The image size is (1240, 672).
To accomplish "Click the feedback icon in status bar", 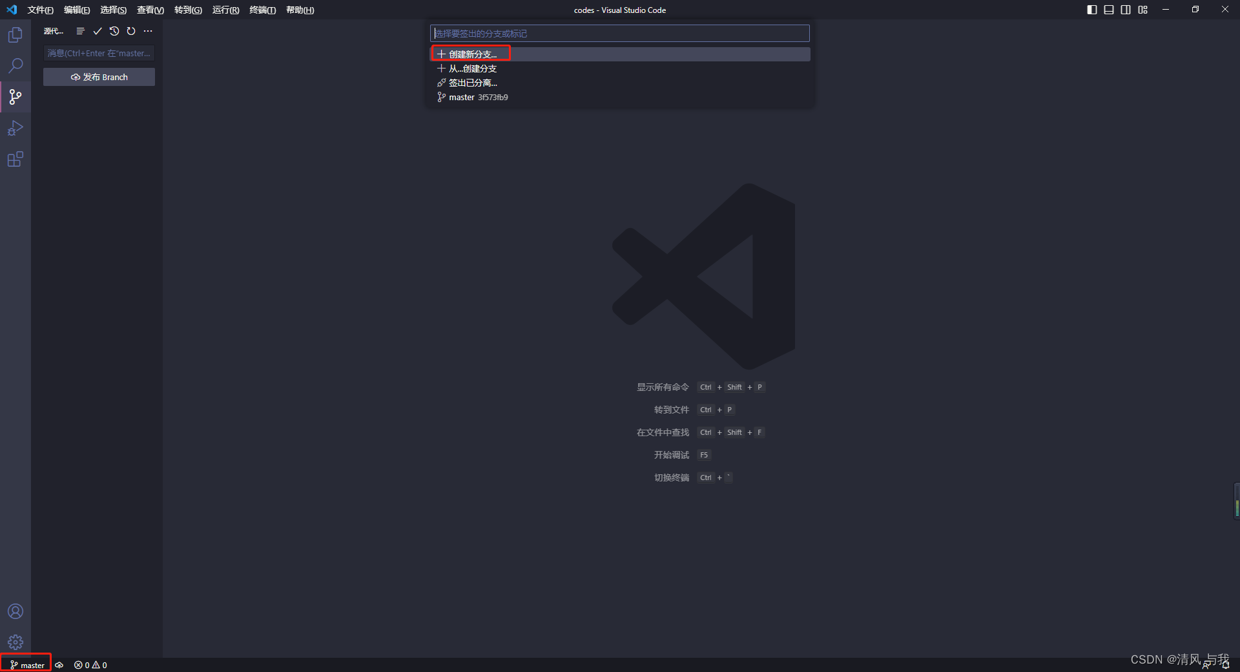I will coord(1206,665).
